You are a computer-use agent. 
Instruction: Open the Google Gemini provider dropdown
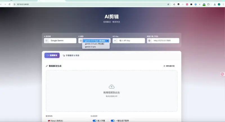tap(60, 41)
